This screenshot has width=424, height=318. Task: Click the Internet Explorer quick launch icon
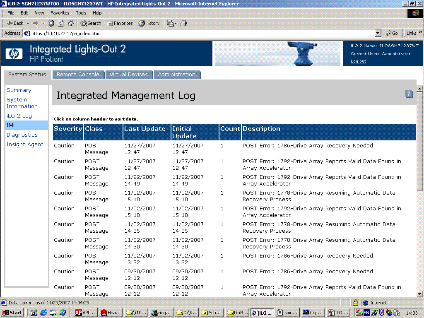tap(43, 313)
